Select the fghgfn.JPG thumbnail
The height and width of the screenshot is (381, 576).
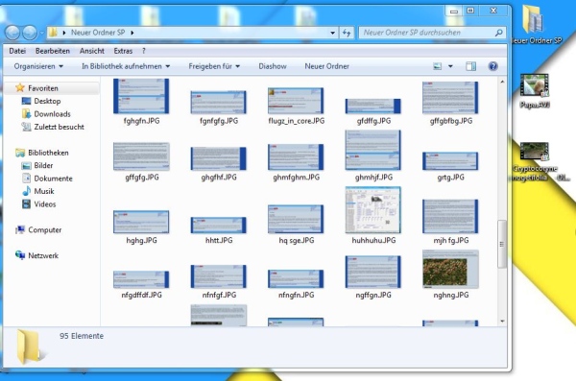tap(141, 96)
